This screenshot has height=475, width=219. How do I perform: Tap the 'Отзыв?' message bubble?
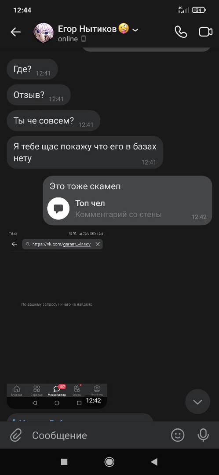click(x=38, y=95)
